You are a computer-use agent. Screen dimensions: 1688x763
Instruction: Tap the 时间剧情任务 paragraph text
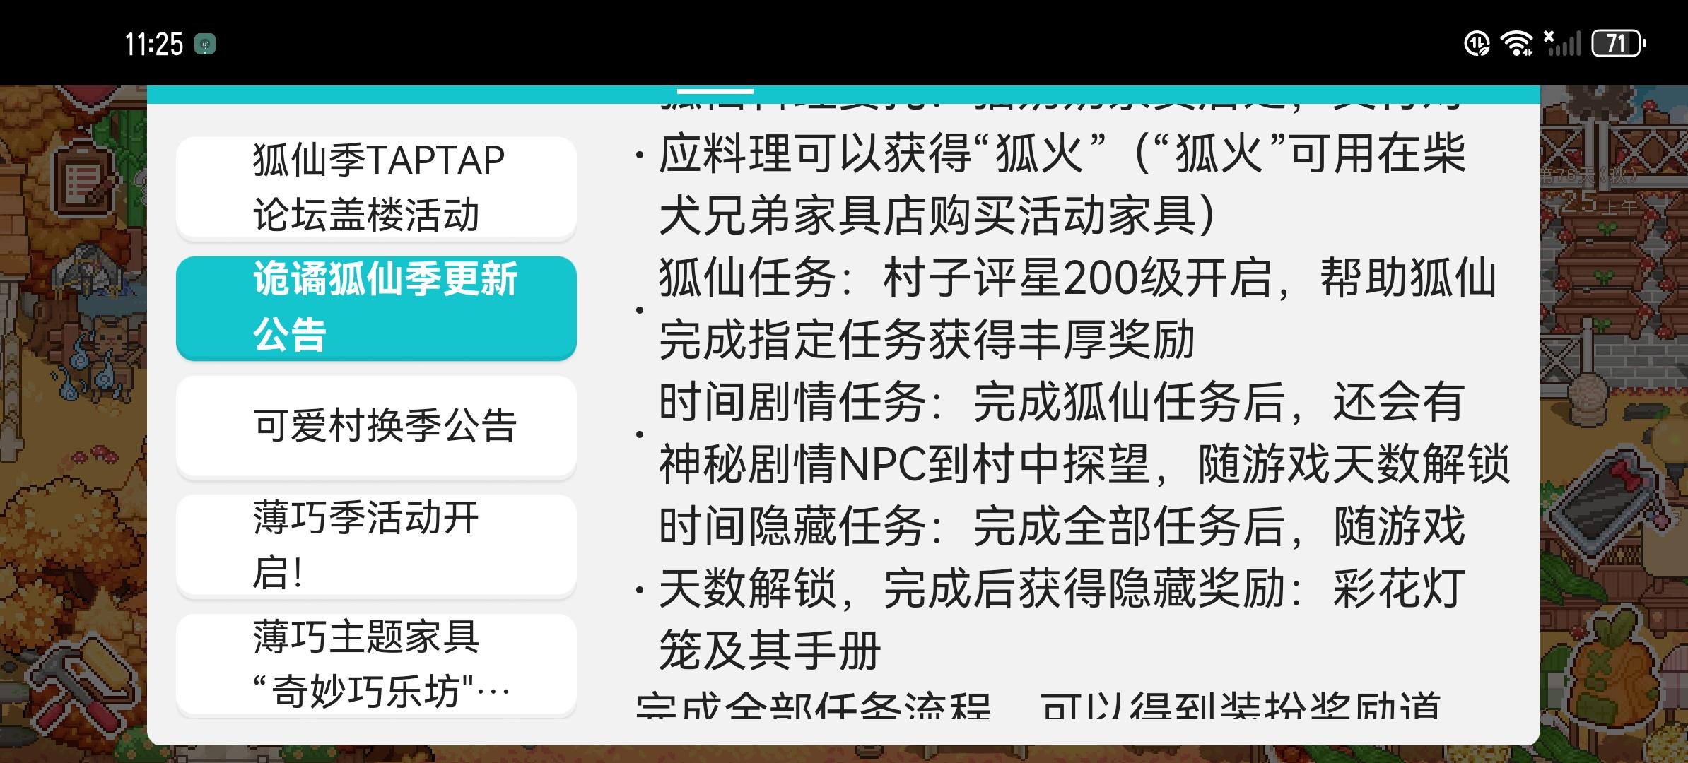point(1084,433)
